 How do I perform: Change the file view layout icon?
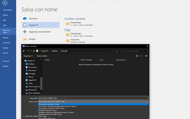click(x=138, y=56)
